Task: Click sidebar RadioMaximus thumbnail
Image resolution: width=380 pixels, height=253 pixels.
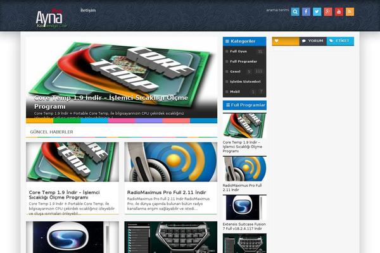Action: coord(244,169)
